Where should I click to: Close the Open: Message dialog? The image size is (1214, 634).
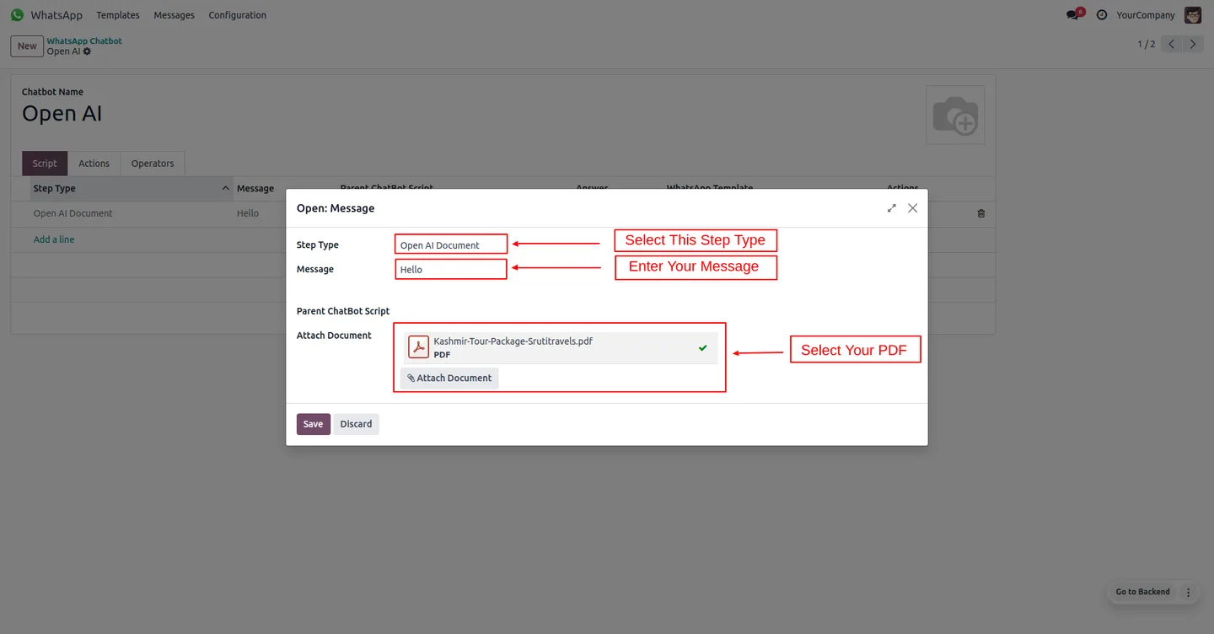click(x=912, y=208)
